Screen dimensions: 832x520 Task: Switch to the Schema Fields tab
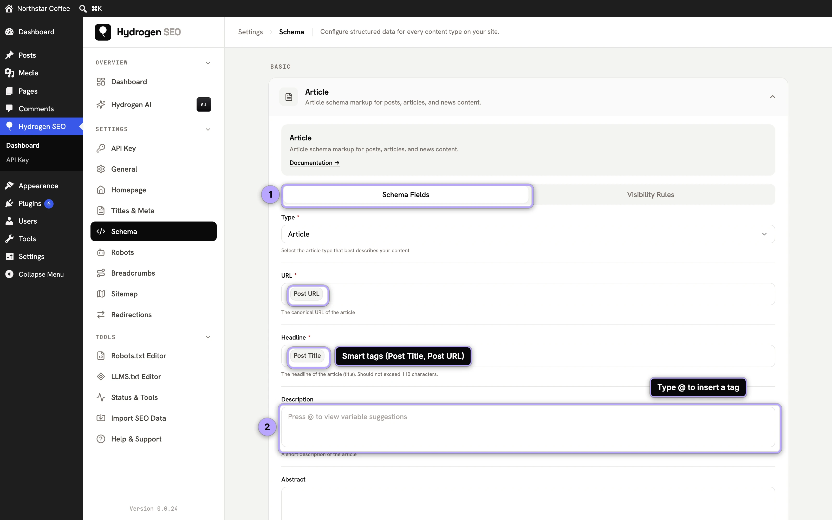tap(406, 195)
